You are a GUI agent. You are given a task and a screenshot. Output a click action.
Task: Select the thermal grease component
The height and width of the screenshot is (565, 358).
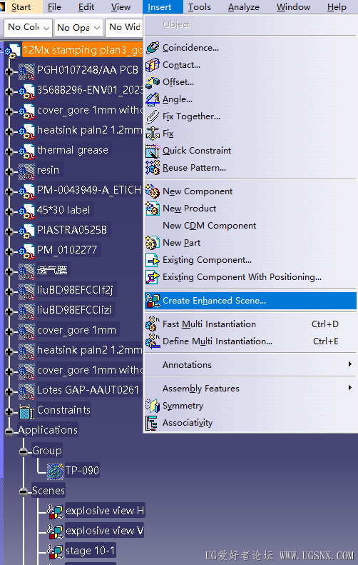[73, 150]
